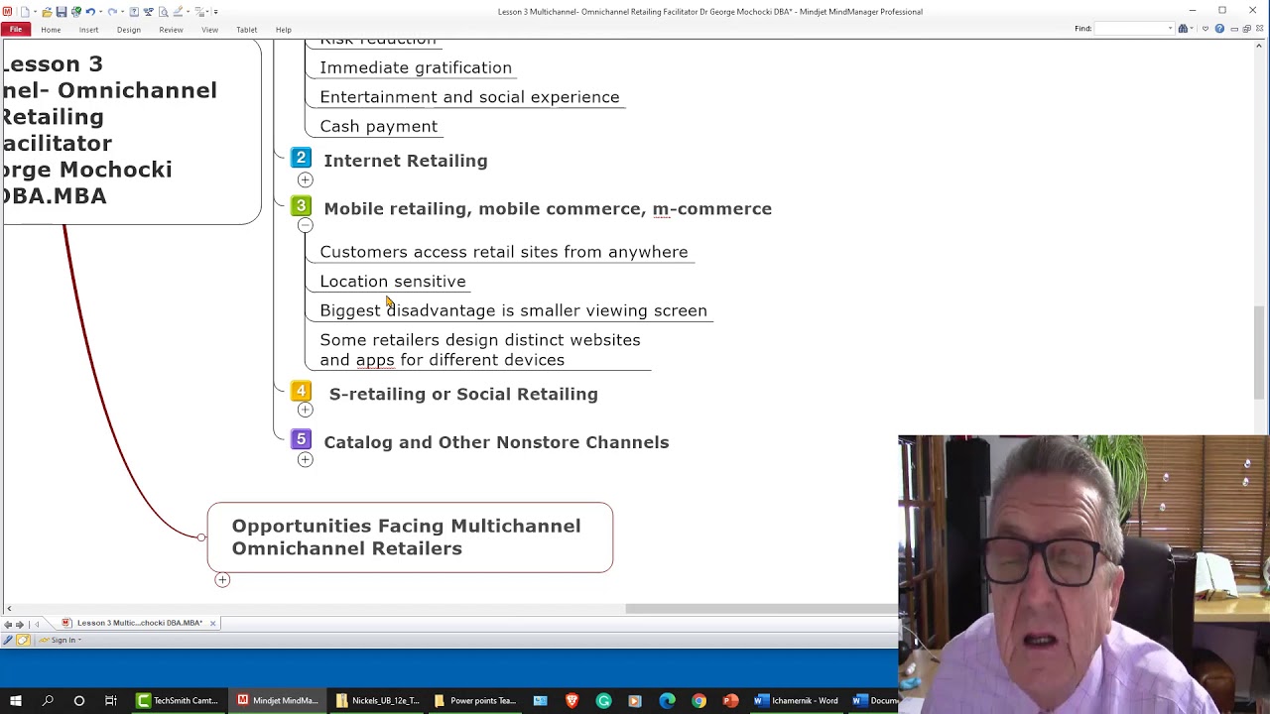Expand S-retailing or Social Retailing subtopics
Image resolution: width=1270 pixels, height=714 pixels.
[305, 410]
